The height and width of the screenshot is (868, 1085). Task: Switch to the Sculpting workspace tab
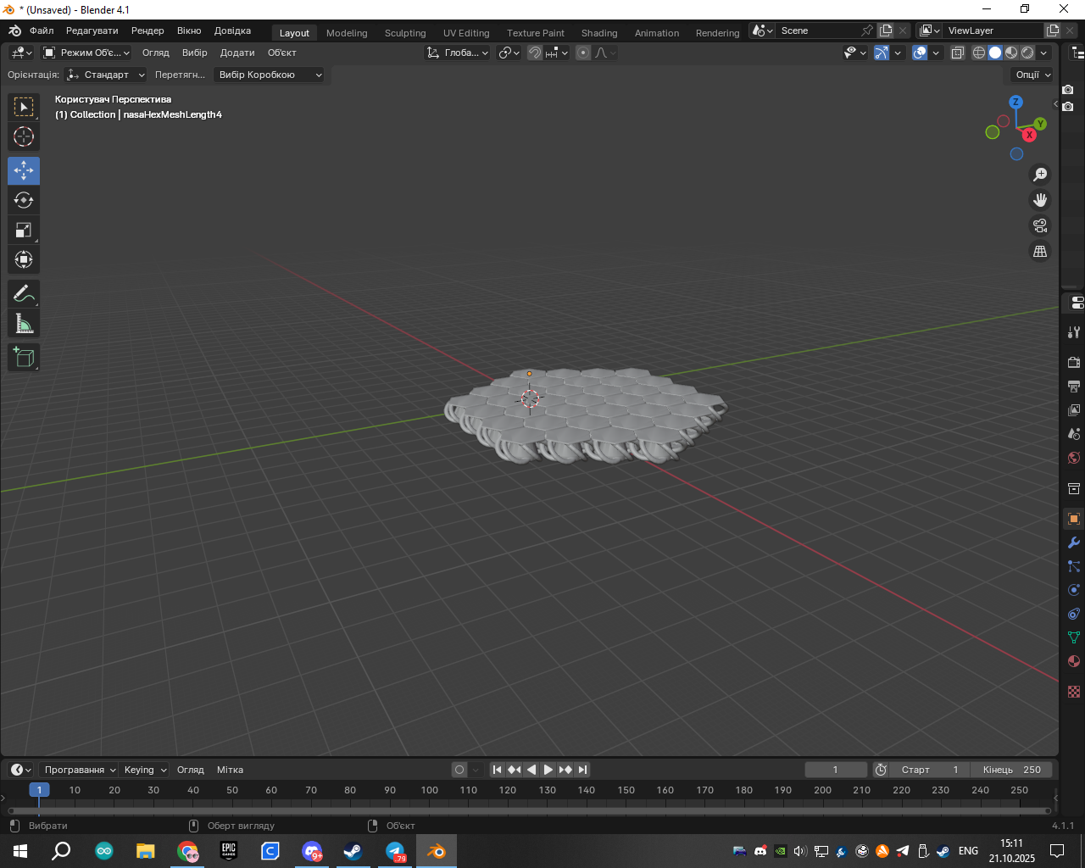click(405, 33)
